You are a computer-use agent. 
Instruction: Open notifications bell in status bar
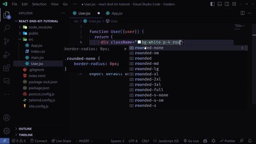tap(250, 141)
